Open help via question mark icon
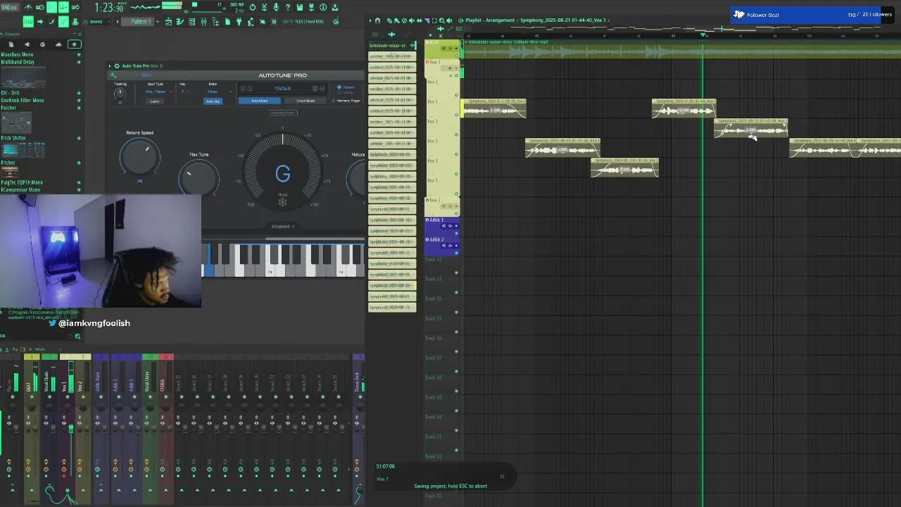This screenshot has height=507, width=901. pyautogui.click(x=288, y=7)
